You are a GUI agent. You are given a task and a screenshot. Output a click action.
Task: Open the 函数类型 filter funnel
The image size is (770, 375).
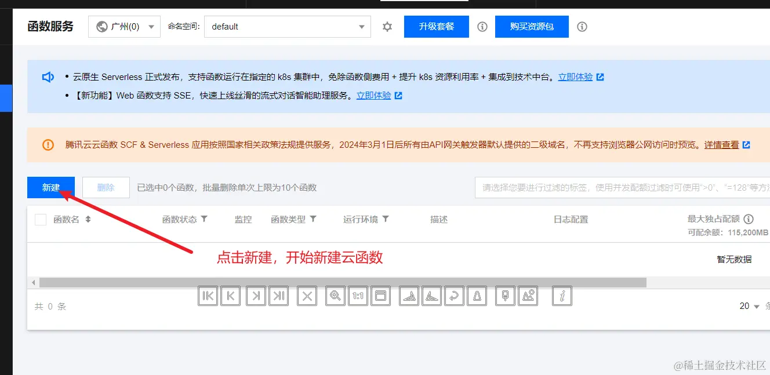coord(313,219)
